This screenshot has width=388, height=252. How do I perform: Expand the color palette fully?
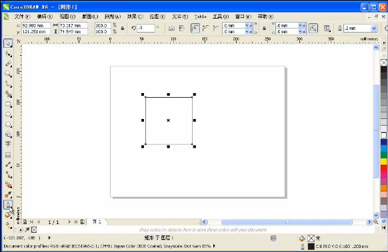(384, 227)
